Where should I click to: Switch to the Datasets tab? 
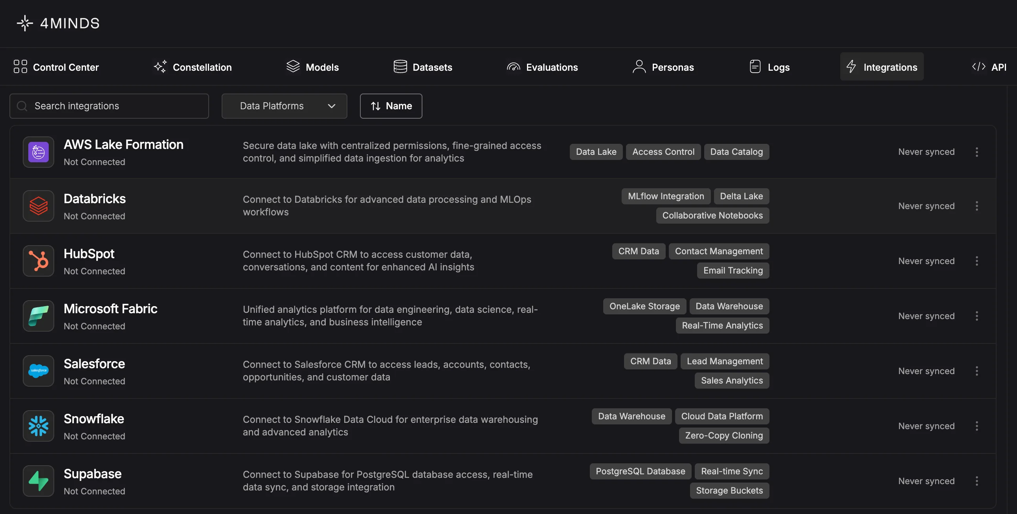tap(423, 67)
